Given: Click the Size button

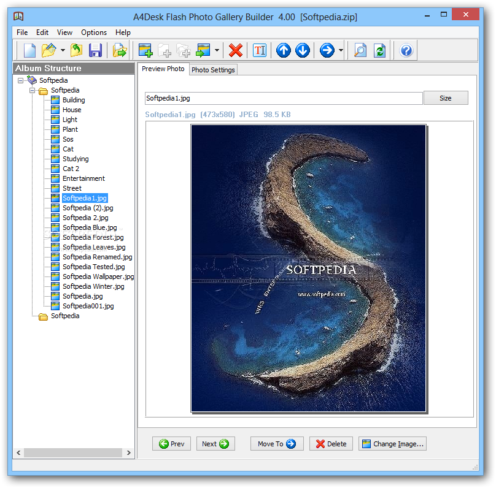Looking at the screenshot, I should [x=446, y=98].
